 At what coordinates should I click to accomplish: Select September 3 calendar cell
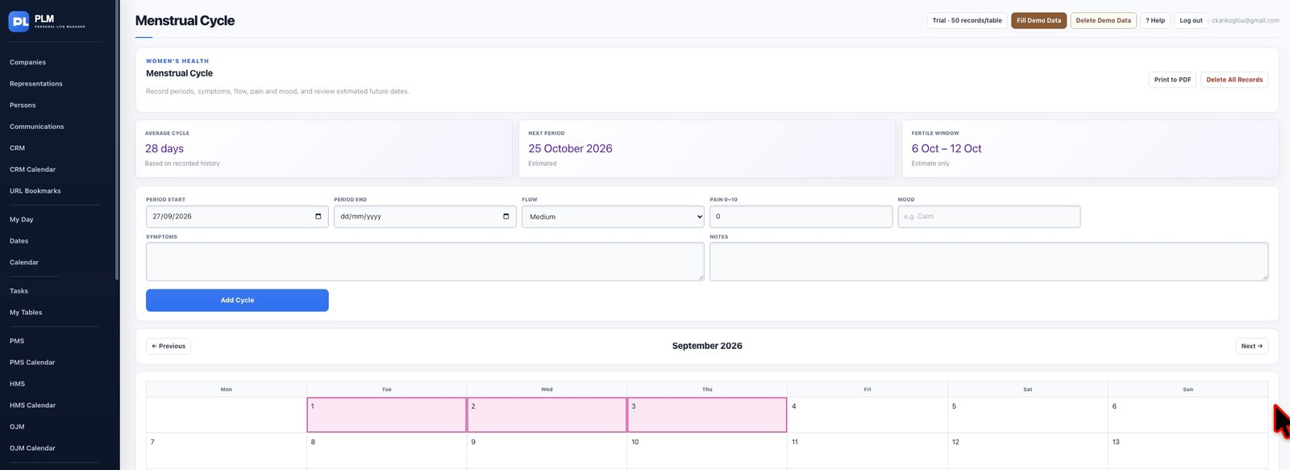(707, 415)
